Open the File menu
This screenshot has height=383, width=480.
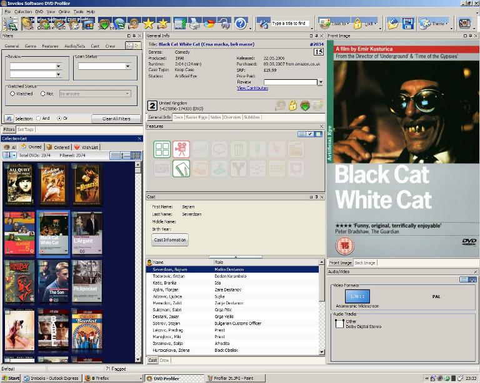point(7,12)
